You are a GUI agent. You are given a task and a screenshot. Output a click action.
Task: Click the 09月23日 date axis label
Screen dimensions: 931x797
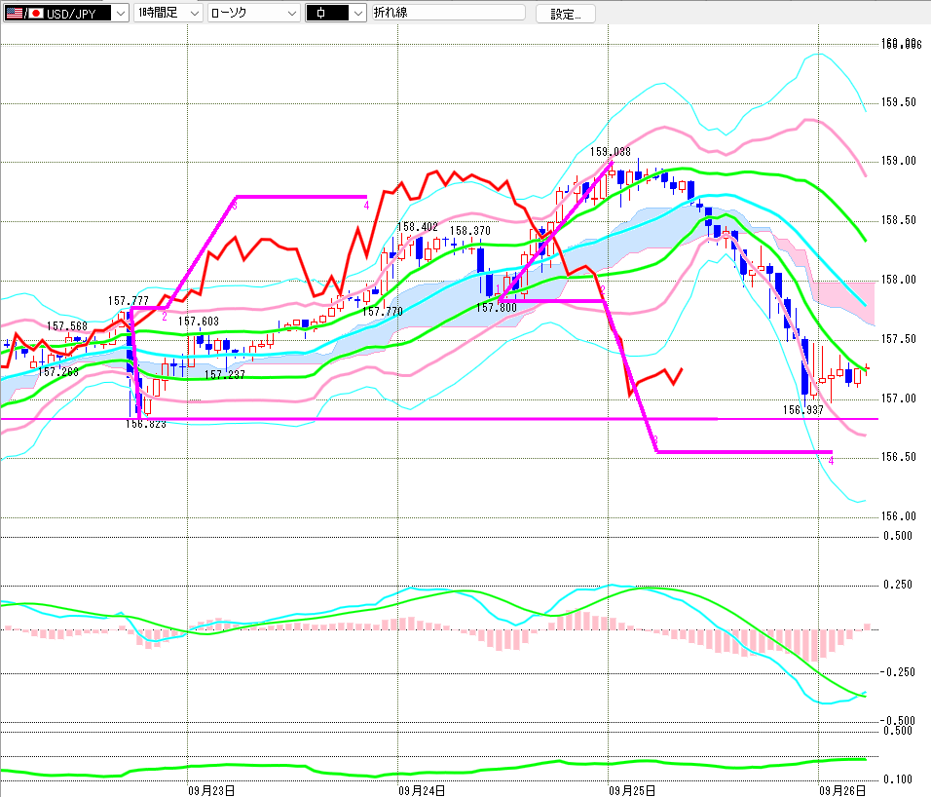[211, 790]
